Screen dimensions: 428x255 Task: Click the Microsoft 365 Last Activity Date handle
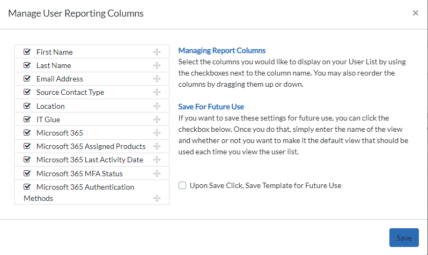tap(157, 160)
